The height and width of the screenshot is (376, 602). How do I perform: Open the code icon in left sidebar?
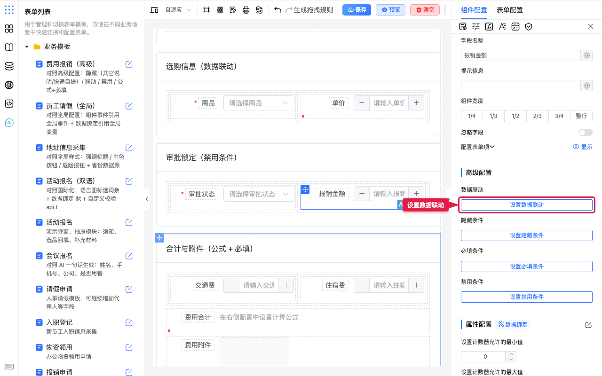point(9,104)
